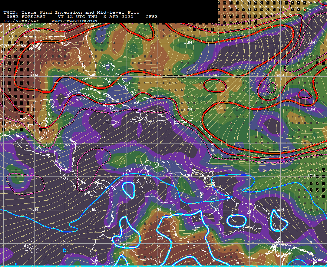Click the 'WAFC-WASHINGTON' text

(74, 21)
